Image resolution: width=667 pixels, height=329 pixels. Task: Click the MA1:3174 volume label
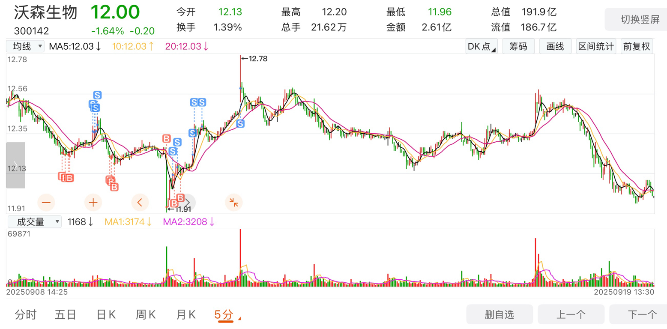point(128,222)
